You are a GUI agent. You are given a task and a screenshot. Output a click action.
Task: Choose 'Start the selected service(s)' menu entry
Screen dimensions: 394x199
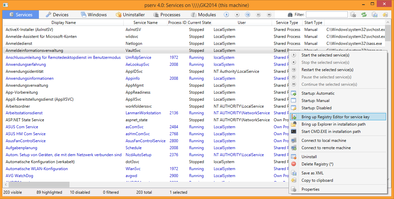coord(325,55)
